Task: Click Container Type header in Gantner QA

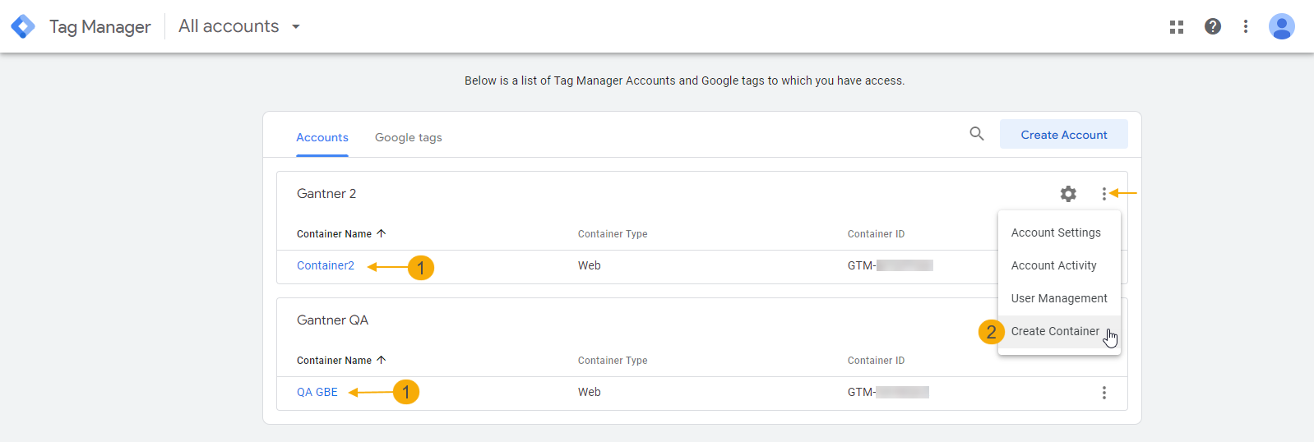Action: [x=613, y=361]
